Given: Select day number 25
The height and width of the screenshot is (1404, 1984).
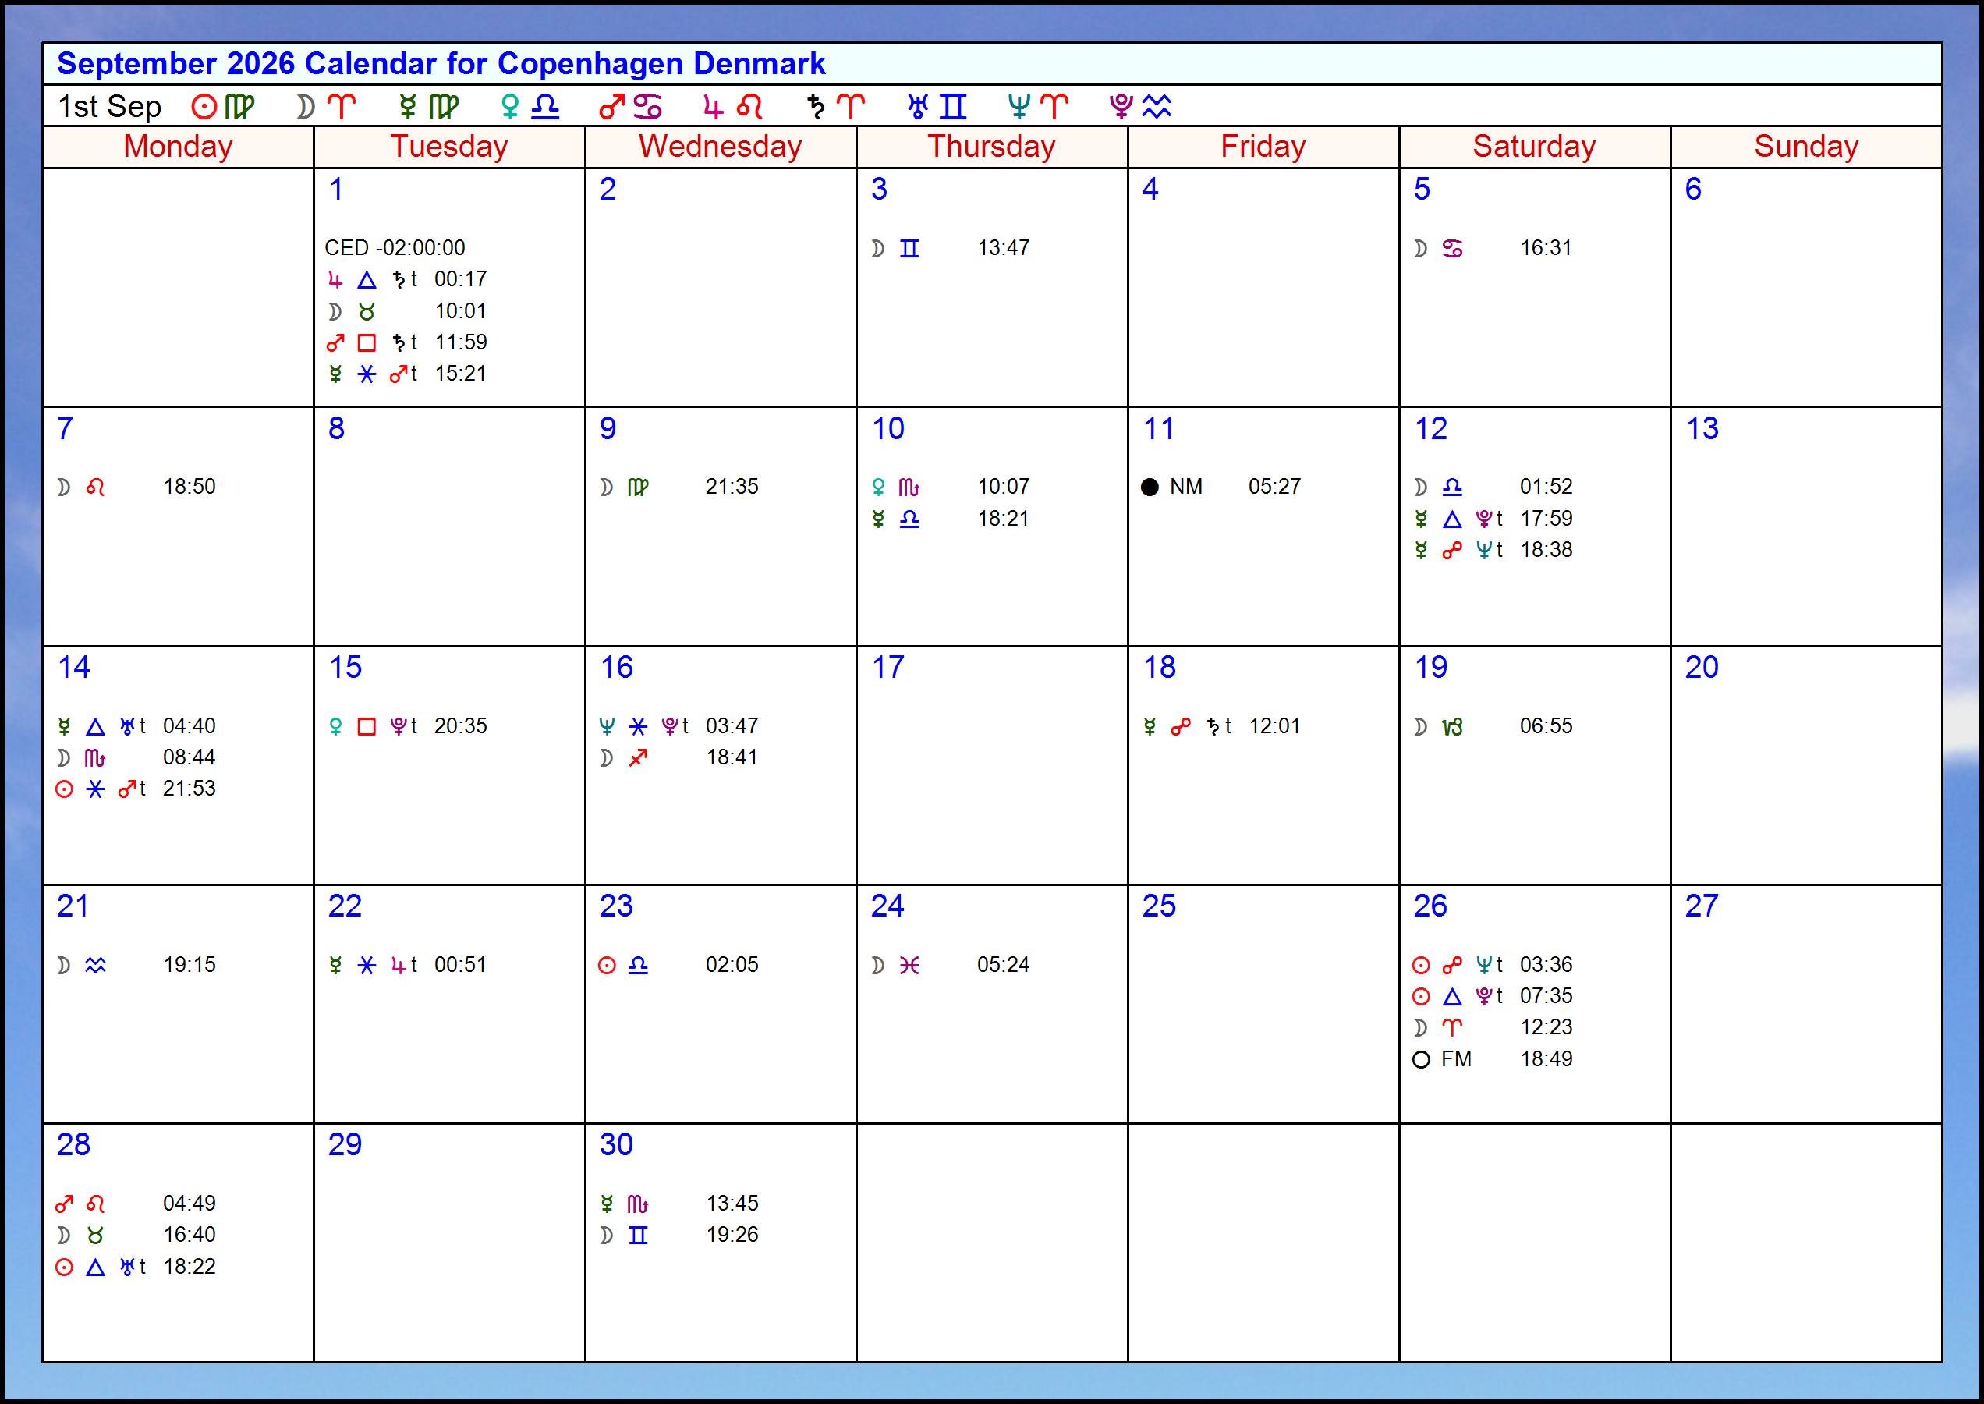Looking at the screenshot, I should [x=1158, y=906].
